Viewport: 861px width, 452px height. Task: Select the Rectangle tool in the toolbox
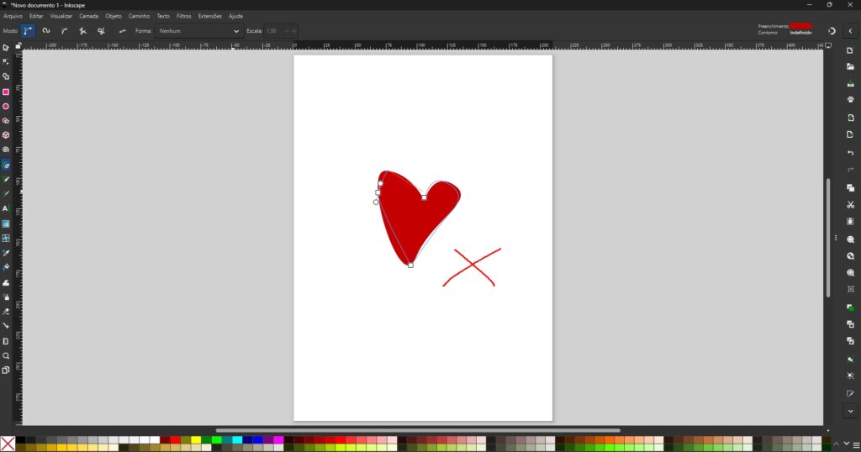pyautogui.click(x=6, y=92)
